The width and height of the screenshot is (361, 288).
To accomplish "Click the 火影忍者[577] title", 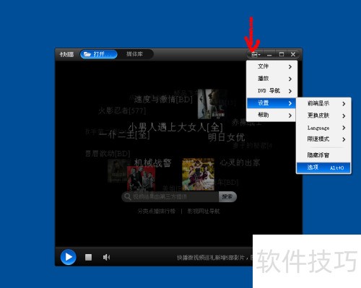I will tap(122, 110).
